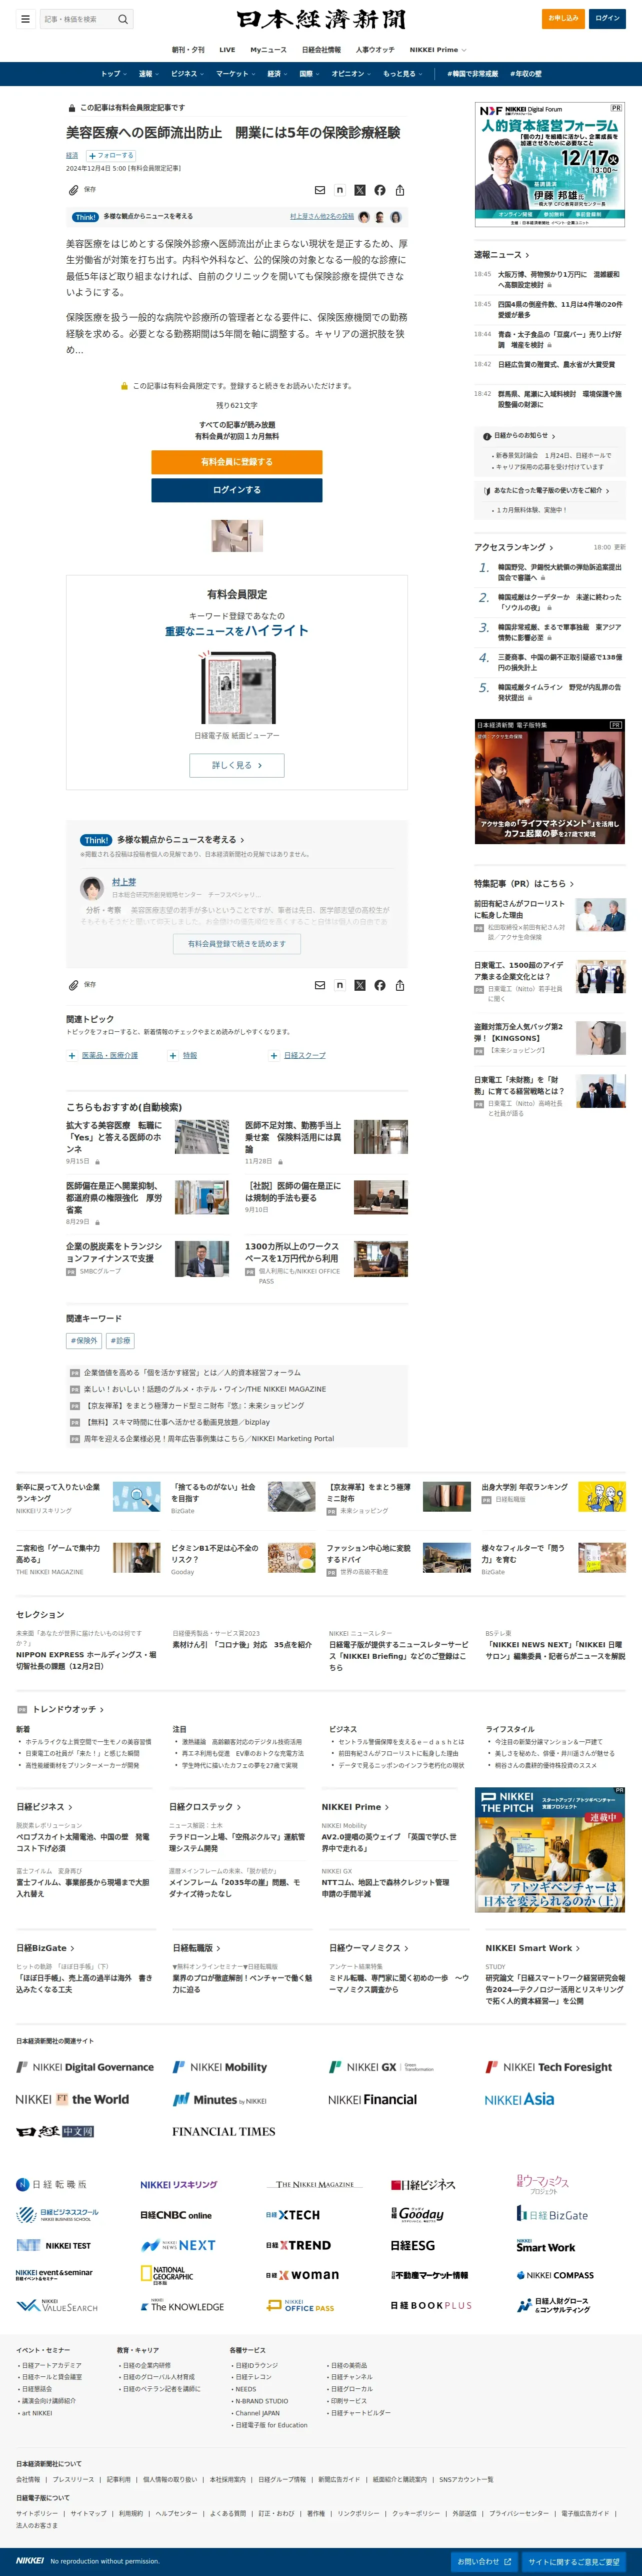Expand the もっと見る nav dropdown
Viewport: 642px width, 2576px height.
point(402,74)
